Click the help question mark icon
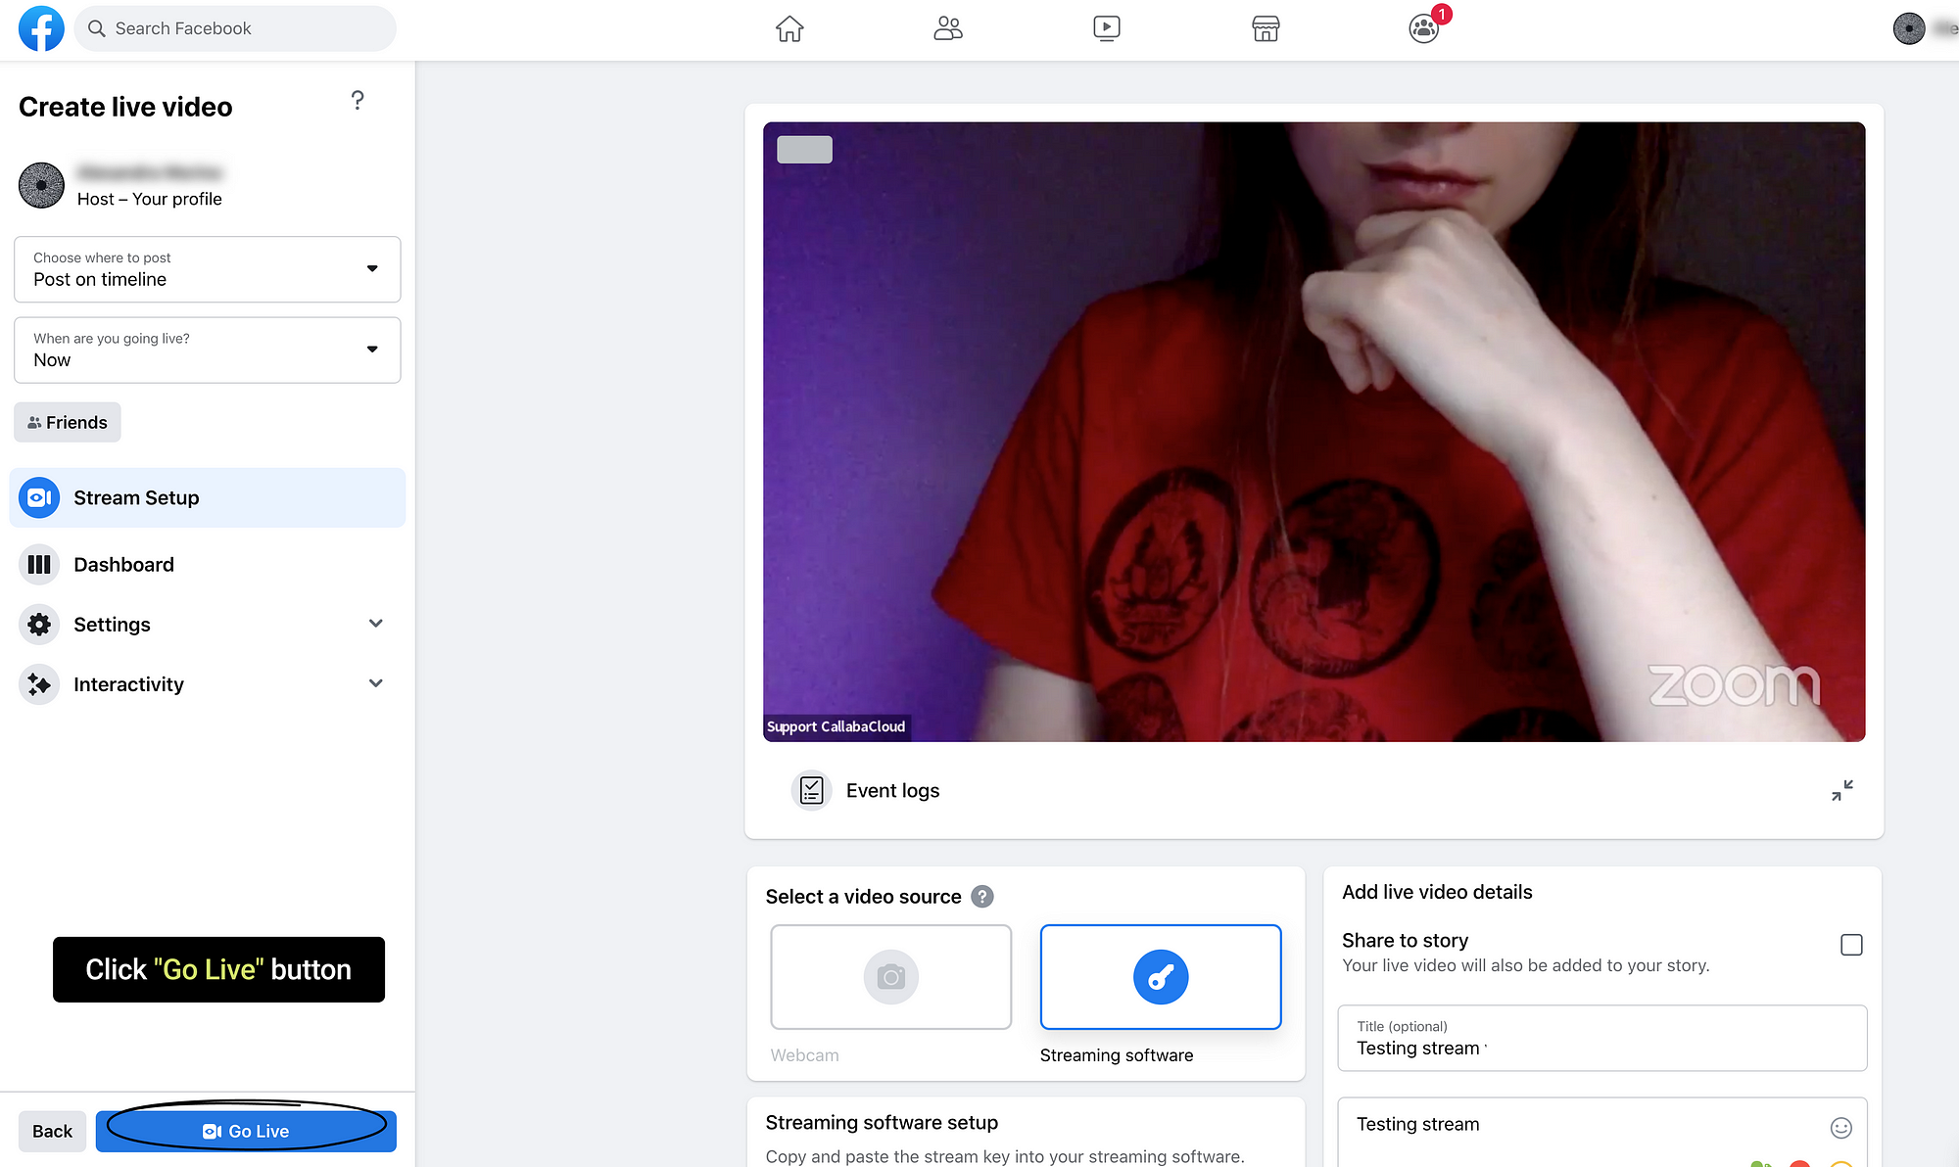The height and width of the screenshot is (1167, 1959). pos(358,100)
